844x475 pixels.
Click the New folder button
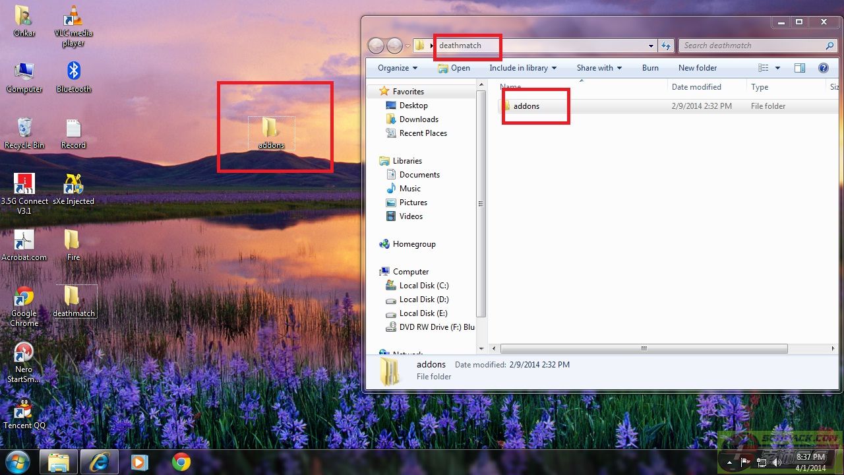[x=697, y=68]
